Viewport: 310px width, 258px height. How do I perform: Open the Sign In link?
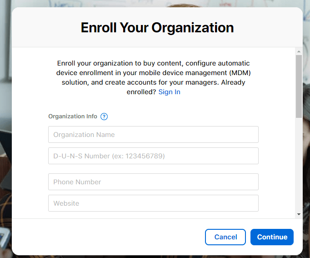(169, 92)
